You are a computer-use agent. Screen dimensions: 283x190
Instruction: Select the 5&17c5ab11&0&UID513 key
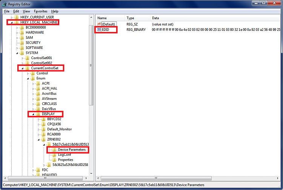71,144
